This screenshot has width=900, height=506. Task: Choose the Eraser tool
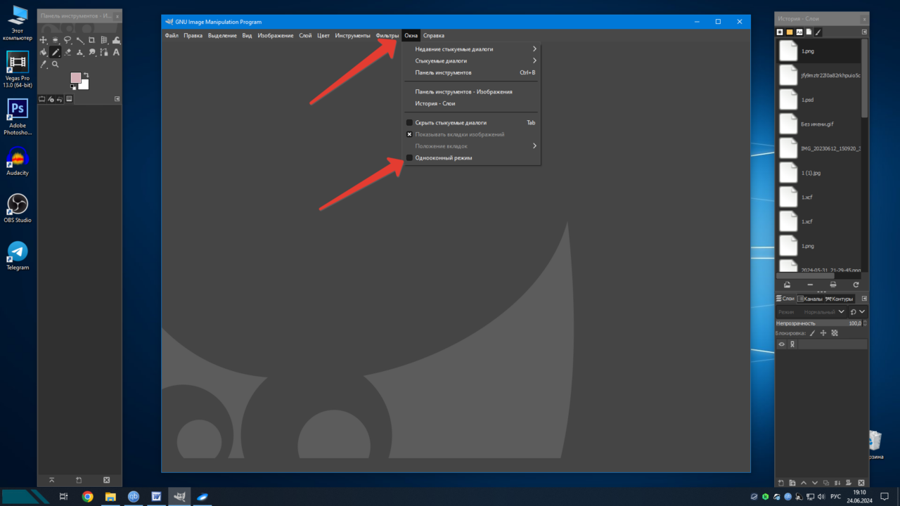(x=67, y=52)
